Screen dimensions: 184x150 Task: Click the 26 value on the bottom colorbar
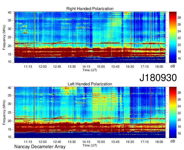pyautogui.click(x=179, y=99)
